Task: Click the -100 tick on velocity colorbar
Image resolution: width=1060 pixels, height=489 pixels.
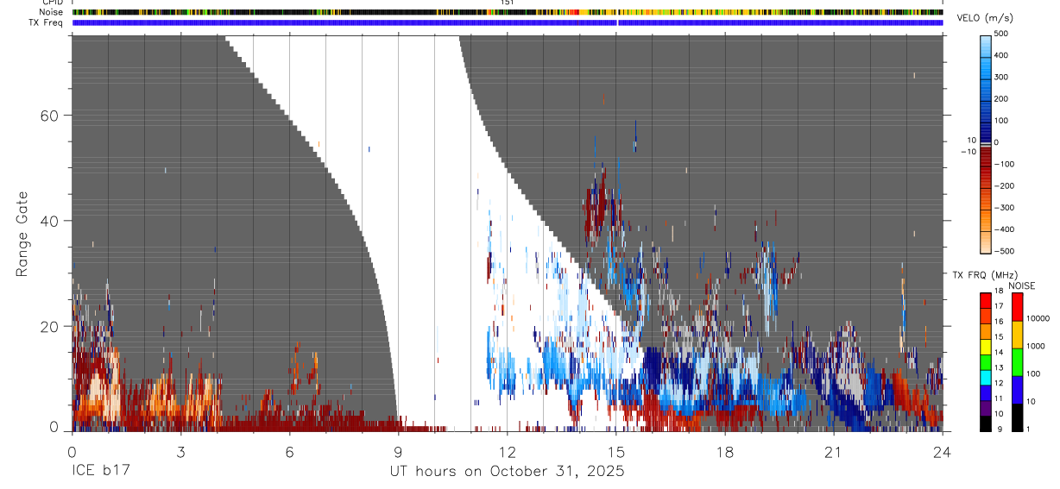Action: tap(1004, 164)
